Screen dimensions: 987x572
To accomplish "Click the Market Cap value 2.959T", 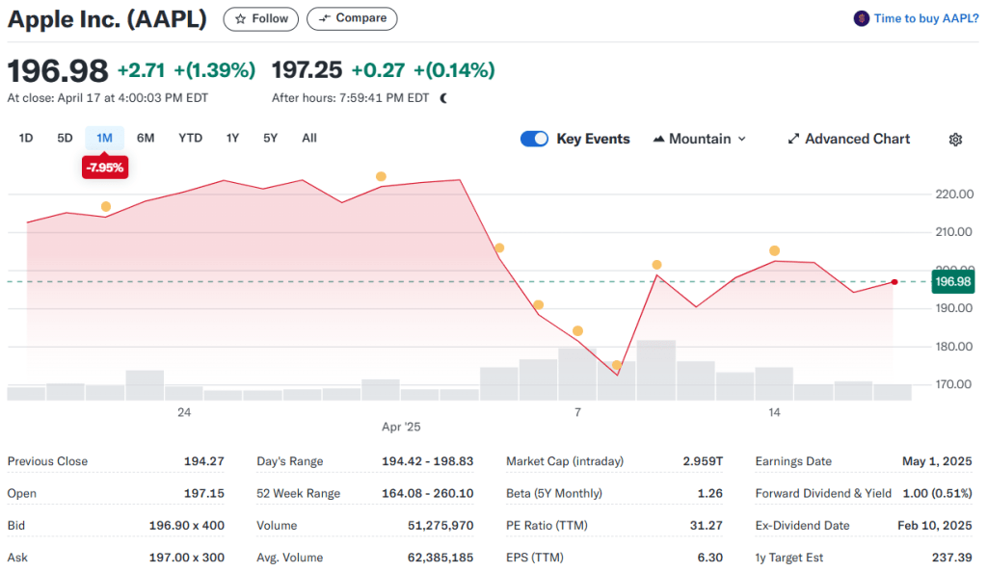I will (703, 461).
